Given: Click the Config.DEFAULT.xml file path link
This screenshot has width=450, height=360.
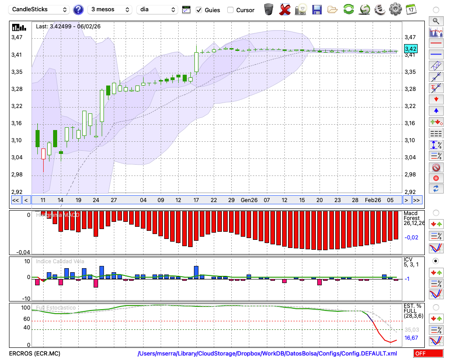Looking at the screenshot, I should (267, 354).
